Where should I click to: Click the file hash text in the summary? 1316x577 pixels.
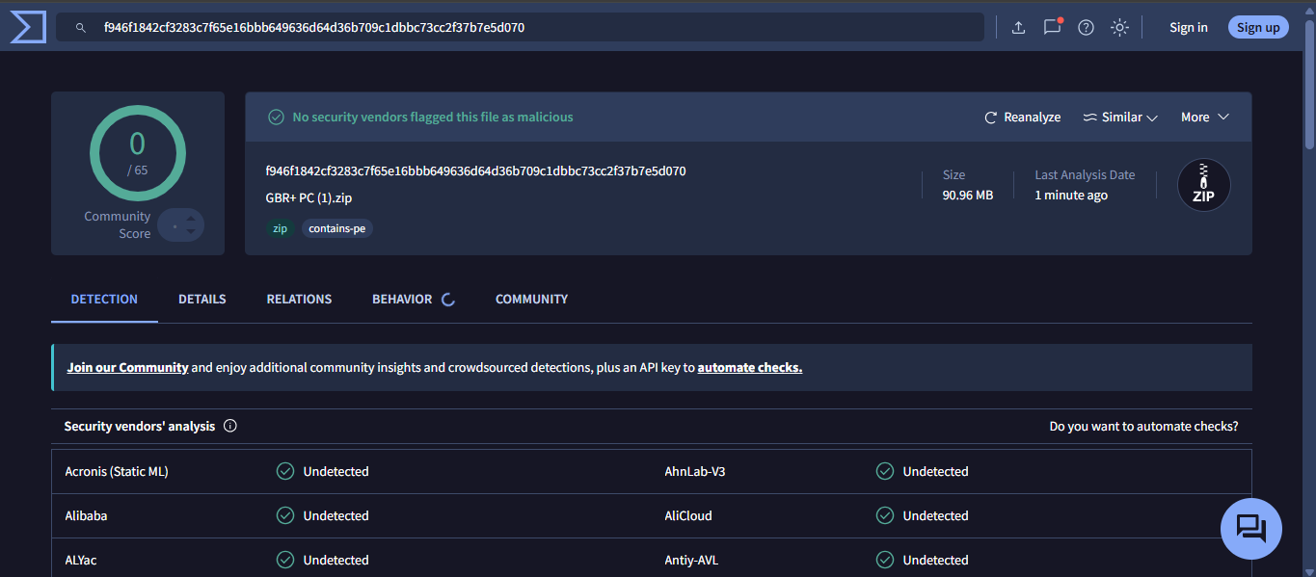(475, 170)
